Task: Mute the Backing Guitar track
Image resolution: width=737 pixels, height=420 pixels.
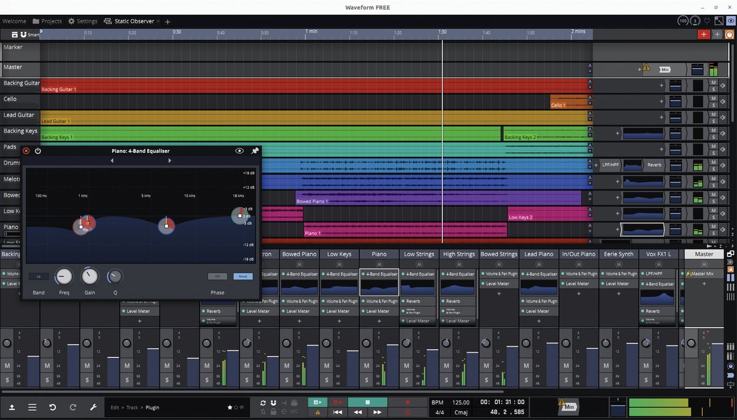Action: (x=714, y=81)
